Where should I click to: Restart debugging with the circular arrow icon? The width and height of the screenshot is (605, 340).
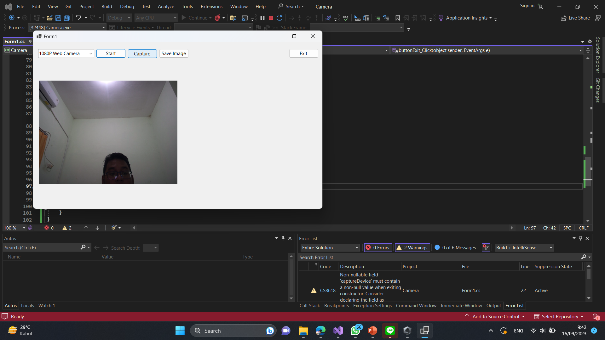coord(279,18)
